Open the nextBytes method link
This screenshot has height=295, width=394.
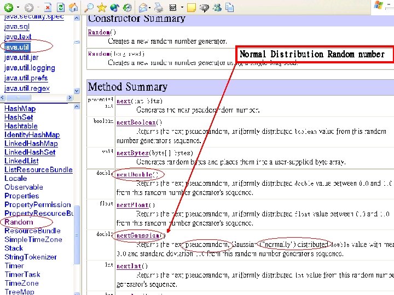(x=132, y=153)
